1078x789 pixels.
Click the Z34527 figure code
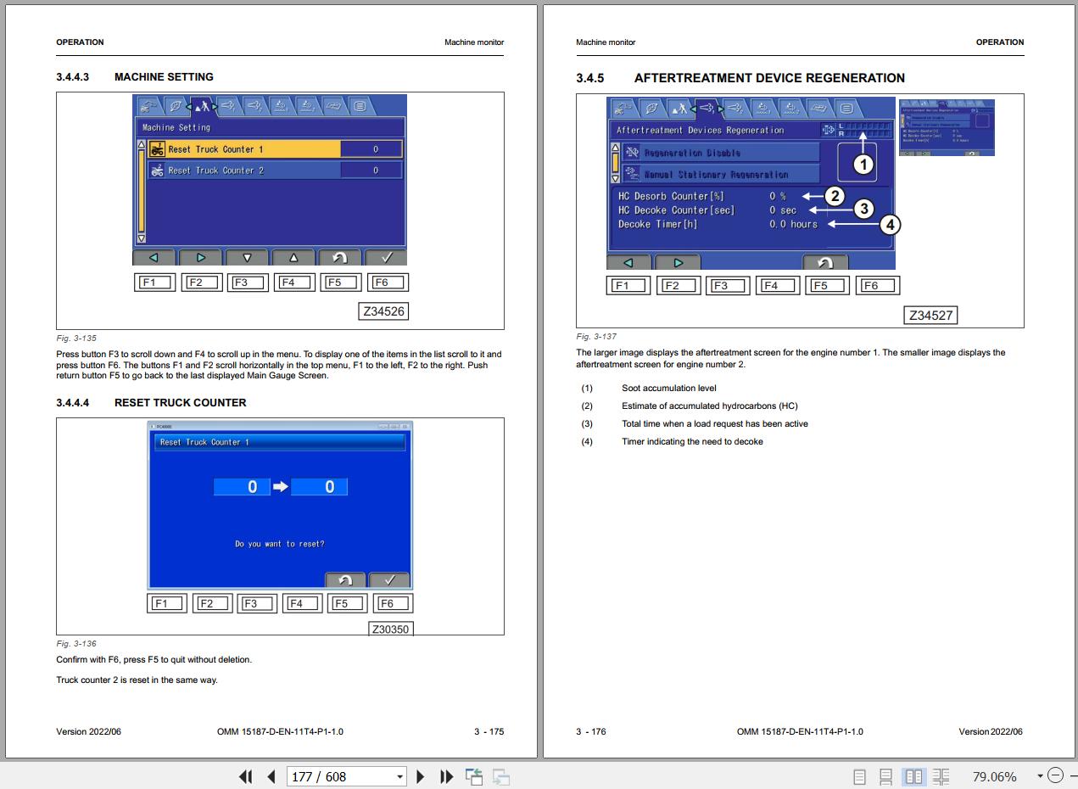[x=930, y=316]
